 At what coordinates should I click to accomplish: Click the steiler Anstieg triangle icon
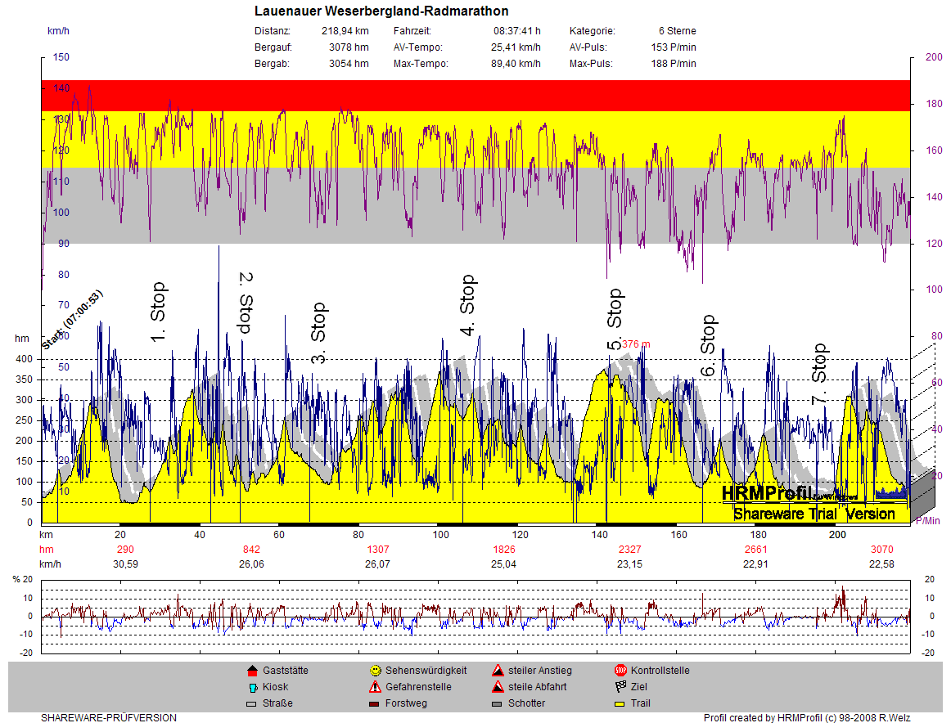(x=497, y=671)
